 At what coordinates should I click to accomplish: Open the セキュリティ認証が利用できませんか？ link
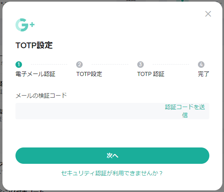tap(112, 173)
